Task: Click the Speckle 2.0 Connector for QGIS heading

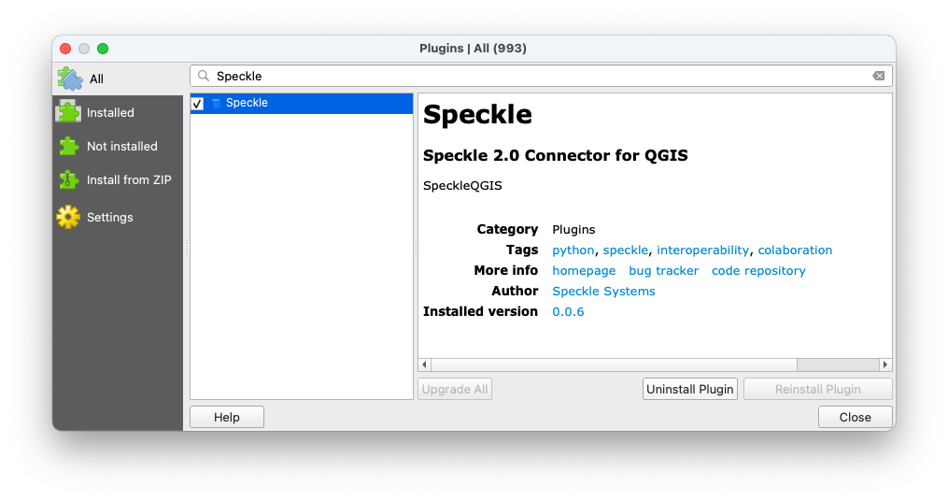Action: [556, 155]
